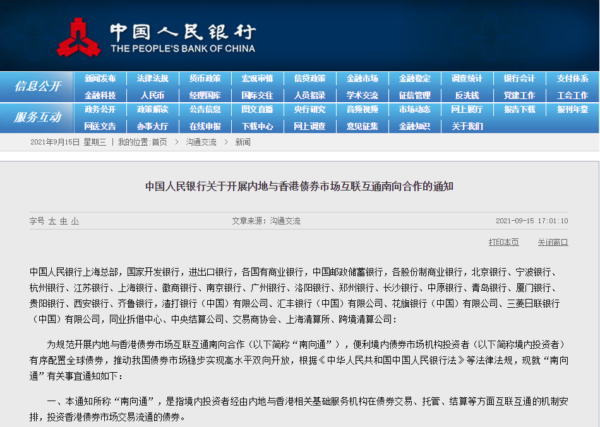Click the 关闭窗口 link
Screen dimensions: 600x427
pos(553,242)
